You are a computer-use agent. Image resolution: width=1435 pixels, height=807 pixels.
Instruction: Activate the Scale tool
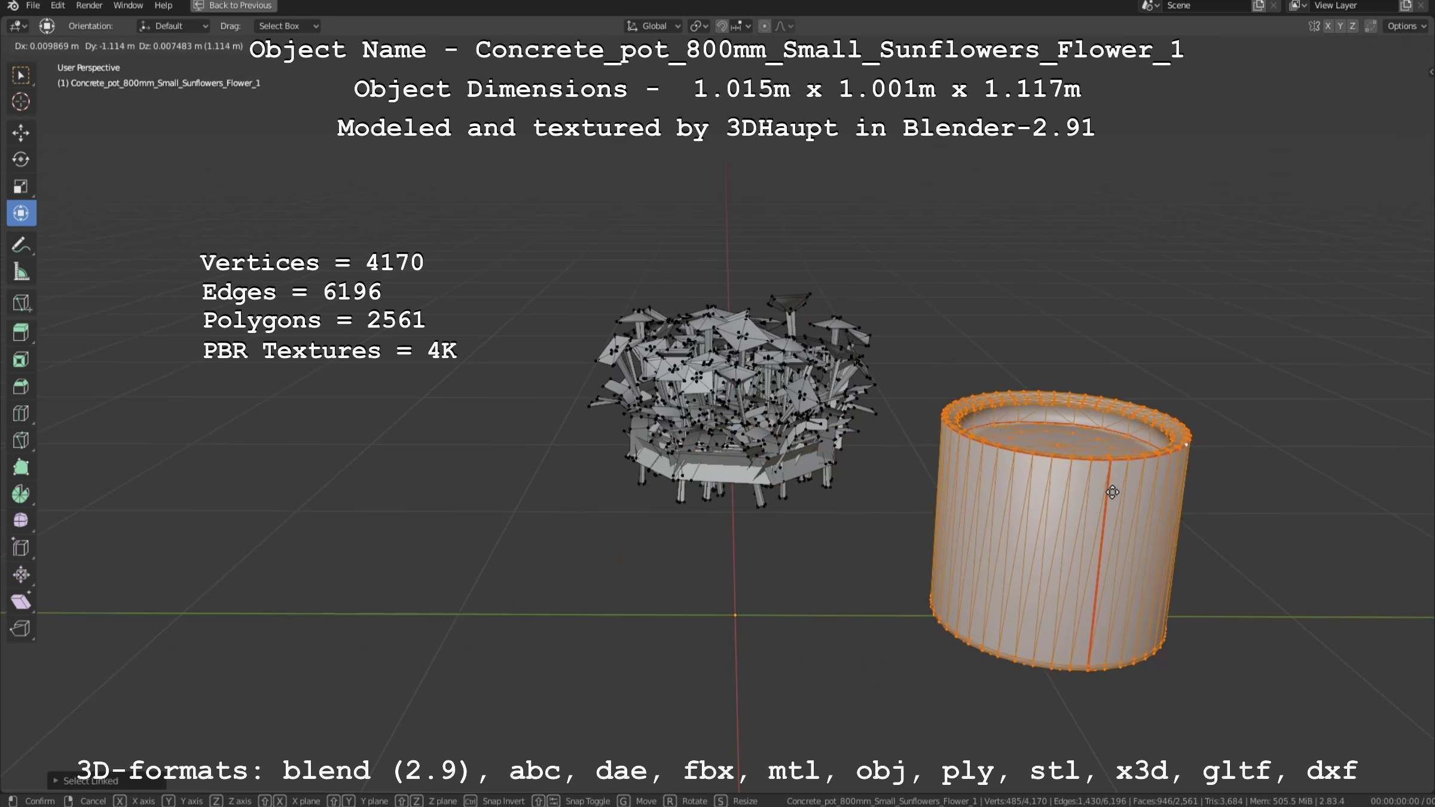point(21,187)
